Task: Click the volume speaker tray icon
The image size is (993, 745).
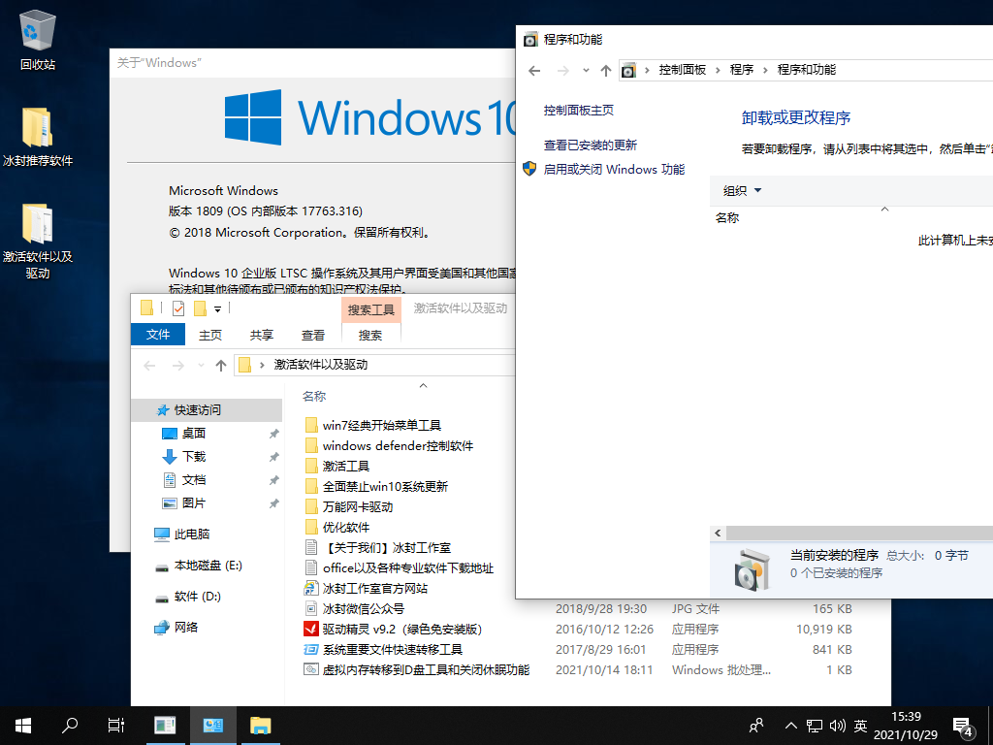Action: coord(837,726)
